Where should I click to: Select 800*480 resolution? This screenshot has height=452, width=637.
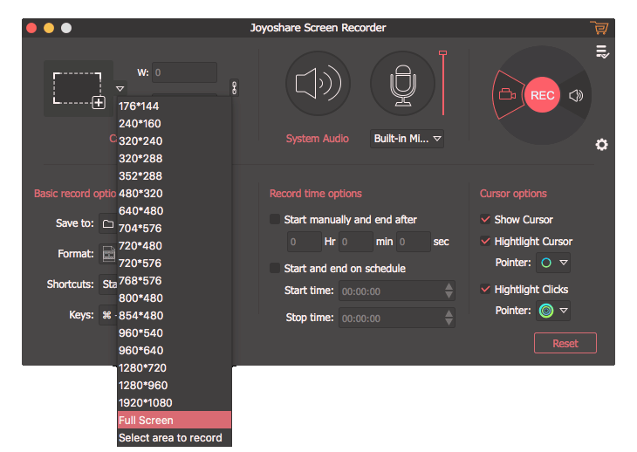pyautogui.click(x=175, y=298)
